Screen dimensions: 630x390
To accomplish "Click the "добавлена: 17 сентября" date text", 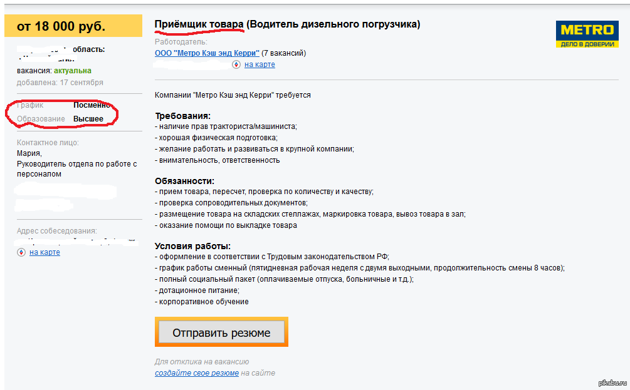I will [x=60, y=83].
